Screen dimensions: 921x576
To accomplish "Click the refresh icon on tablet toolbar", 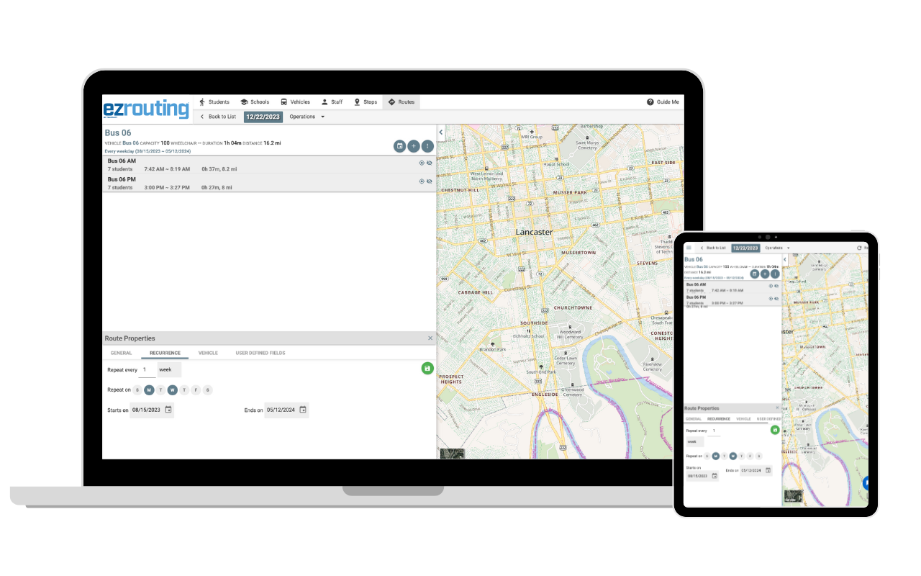I will [x=859, y=248].
